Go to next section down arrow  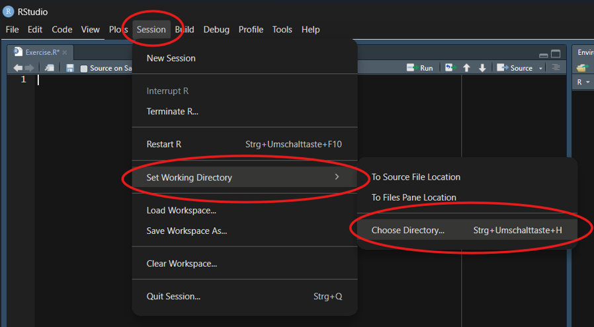coord(482,68)
